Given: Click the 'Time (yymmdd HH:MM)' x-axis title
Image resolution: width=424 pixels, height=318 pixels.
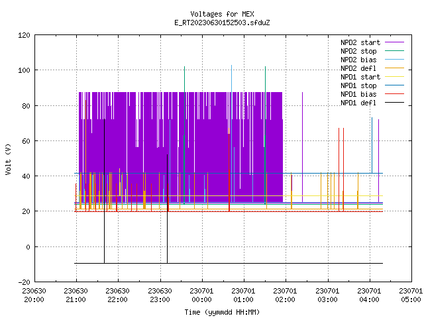Looking at the screenshot, I should (x=222, y=312).
